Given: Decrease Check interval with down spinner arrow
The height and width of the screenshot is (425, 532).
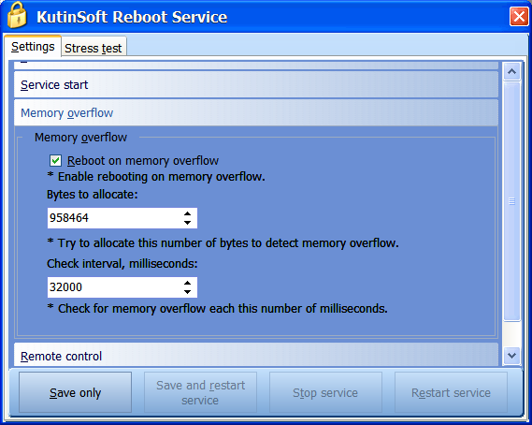Looking at the screenshot, I should 187,292.
